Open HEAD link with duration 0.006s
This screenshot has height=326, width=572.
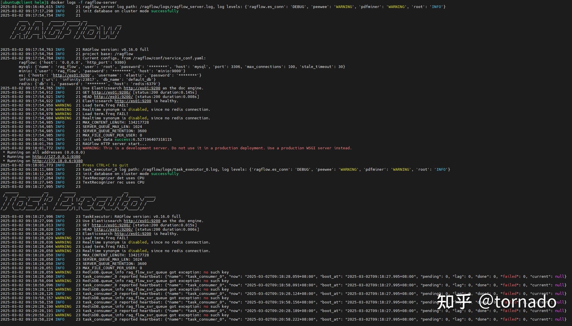pyautogui.click(x=113, y=230)
